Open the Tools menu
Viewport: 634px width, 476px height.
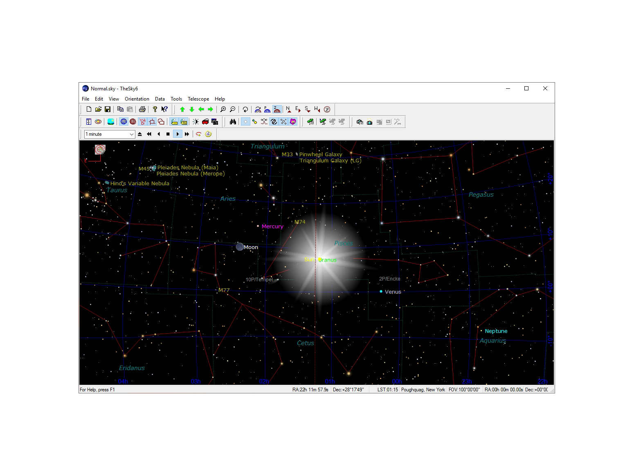(176, 99)
